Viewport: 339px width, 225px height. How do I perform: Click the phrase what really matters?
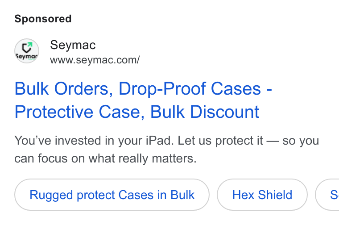click(142, 158)
